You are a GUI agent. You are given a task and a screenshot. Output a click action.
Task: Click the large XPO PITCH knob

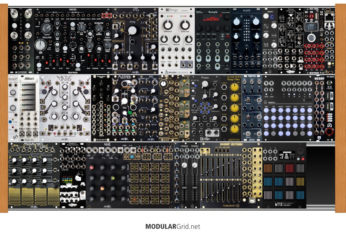[x=132, y=31]
